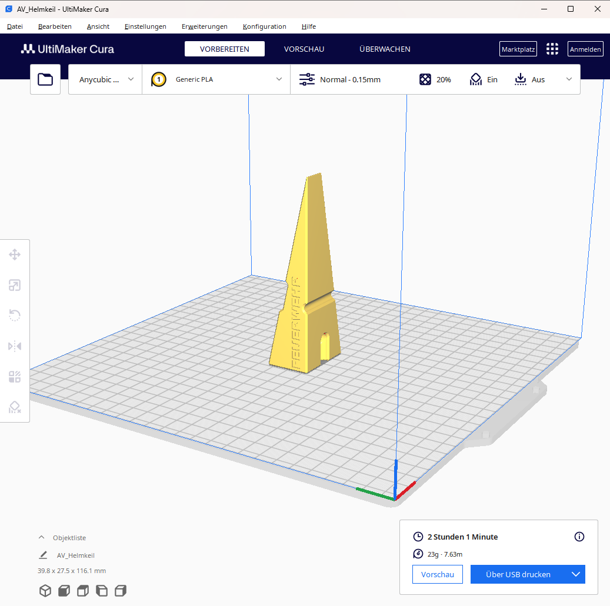
Task: Select the Support Blocker tool
Action: (15, 407)
